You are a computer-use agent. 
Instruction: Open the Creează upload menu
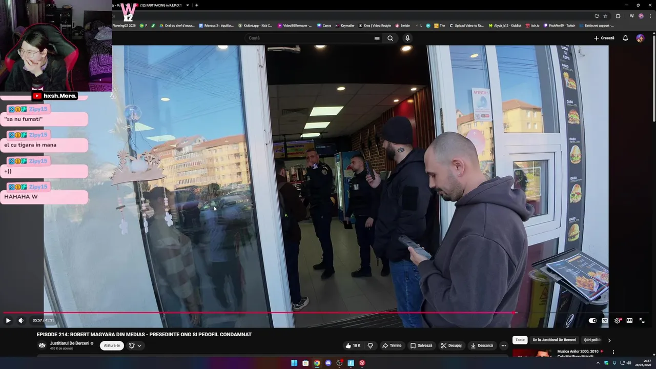click(x=604, y=38)
